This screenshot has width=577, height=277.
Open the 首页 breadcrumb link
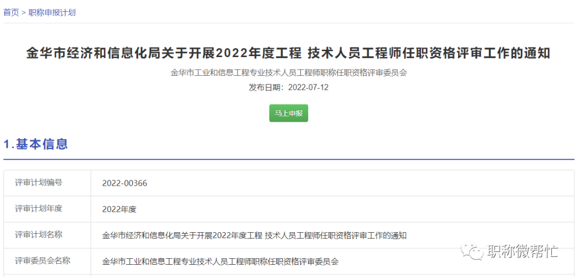(x=11, y=12)
